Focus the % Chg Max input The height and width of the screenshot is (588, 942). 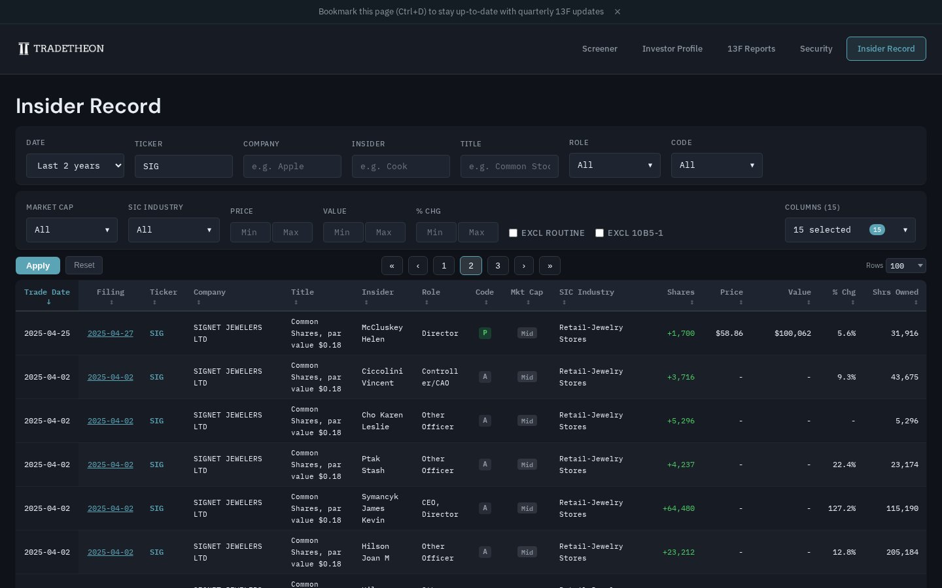tap(478, 233)
